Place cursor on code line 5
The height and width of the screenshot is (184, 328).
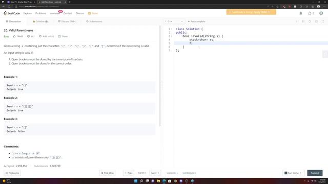pyautogui.click(x=251, y=43)
